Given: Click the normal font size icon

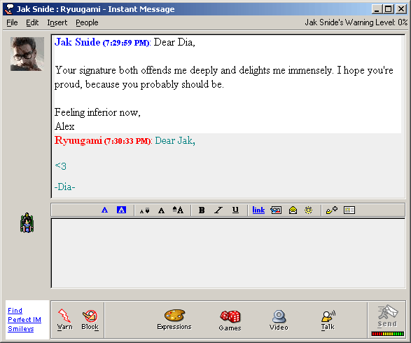Looking at the screenshot, I should (x=162, y=210).
